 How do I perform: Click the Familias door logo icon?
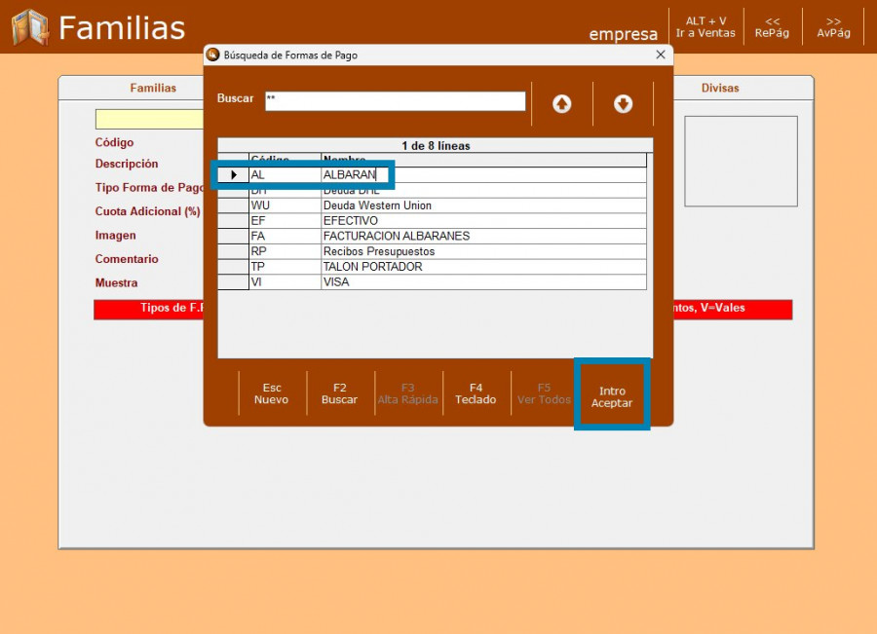[29, 27]
